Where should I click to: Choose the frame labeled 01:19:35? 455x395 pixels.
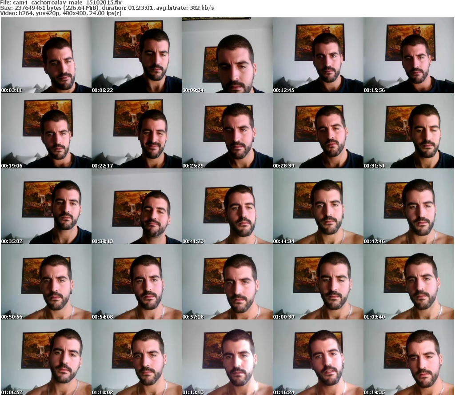[409, 357]
